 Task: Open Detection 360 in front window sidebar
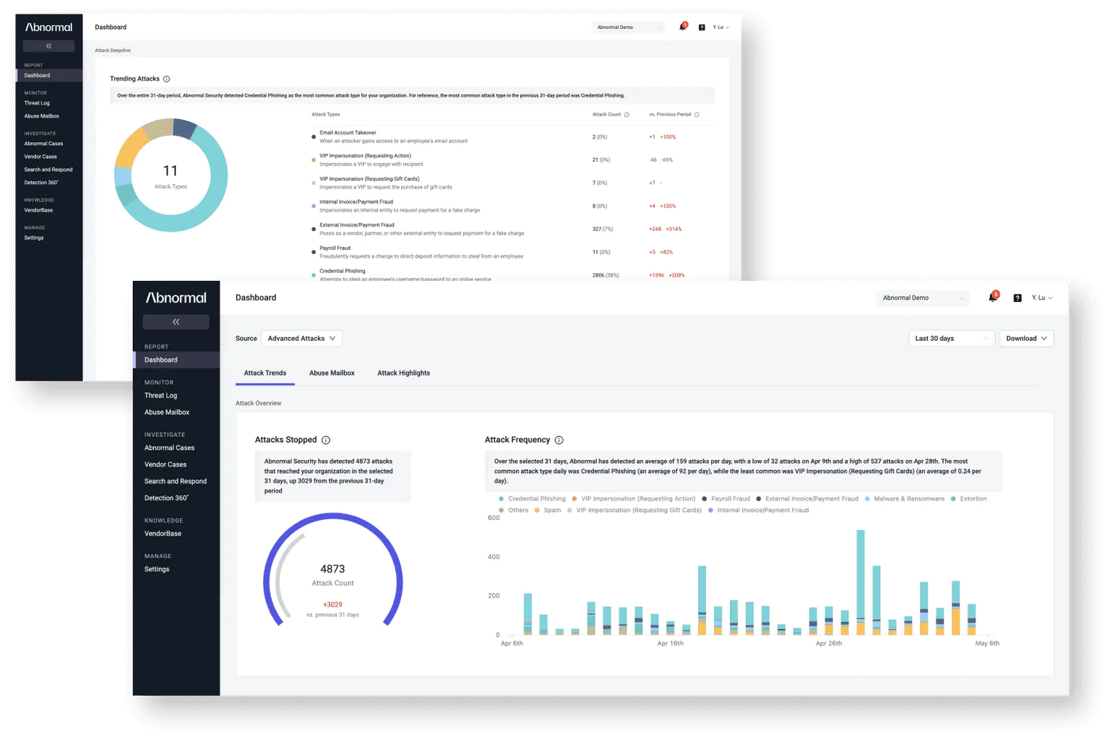(166, 498)
